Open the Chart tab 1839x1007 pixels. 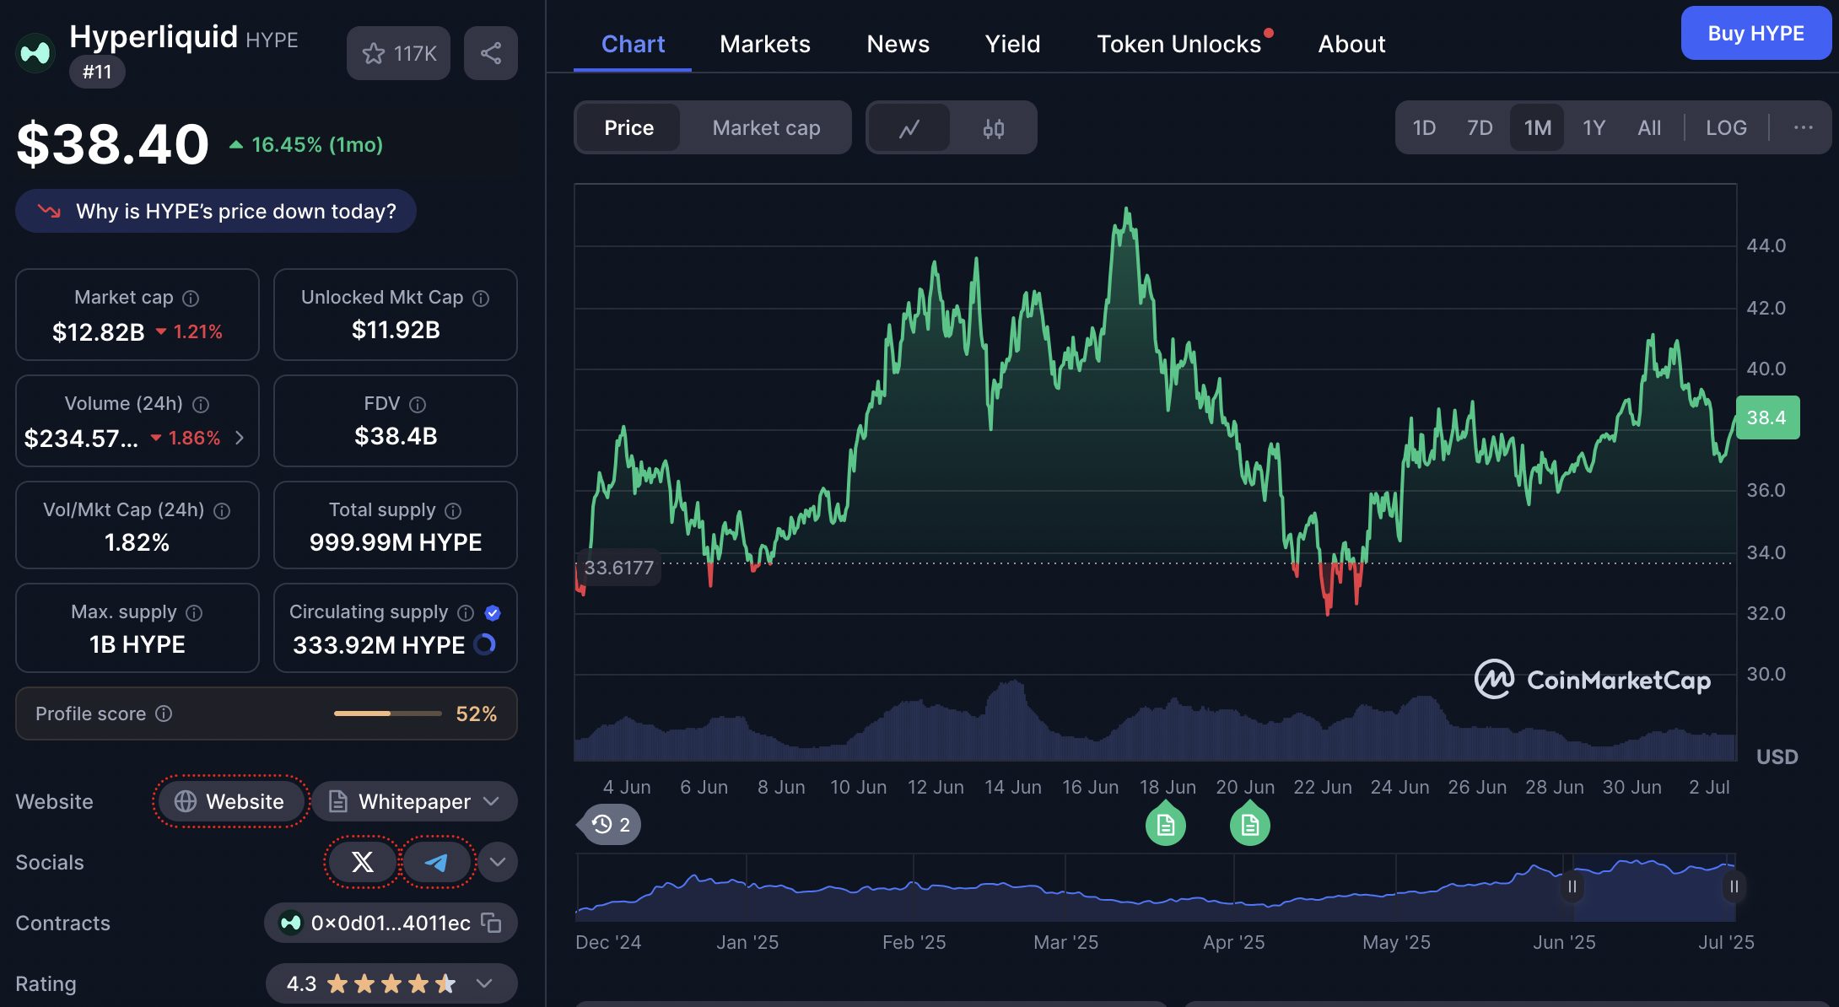pyautogui.click(x=633, y=44)
